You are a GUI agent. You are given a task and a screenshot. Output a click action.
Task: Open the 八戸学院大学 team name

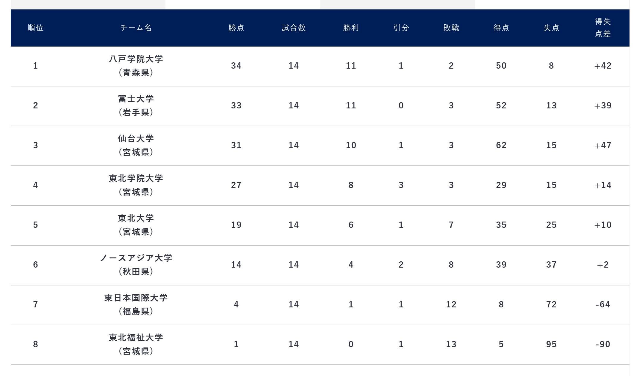(x=136, y=59)
